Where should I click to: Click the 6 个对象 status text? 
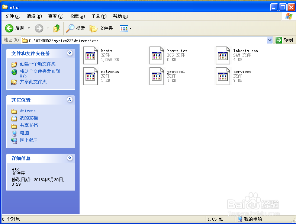(11, 219)
